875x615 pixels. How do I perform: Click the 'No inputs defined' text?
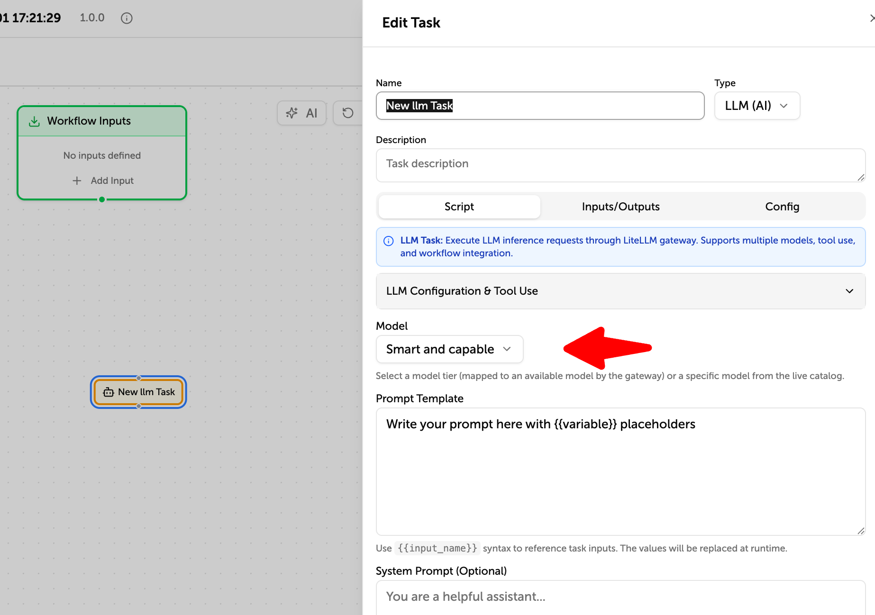pyautogui.click(x=102, y=155)
